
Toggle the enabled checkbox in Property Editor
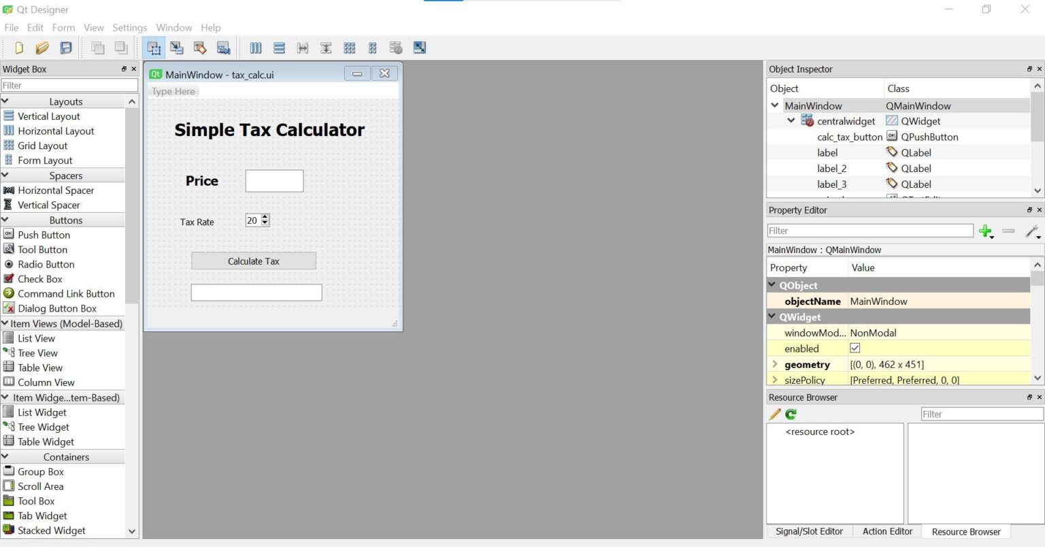855,348
